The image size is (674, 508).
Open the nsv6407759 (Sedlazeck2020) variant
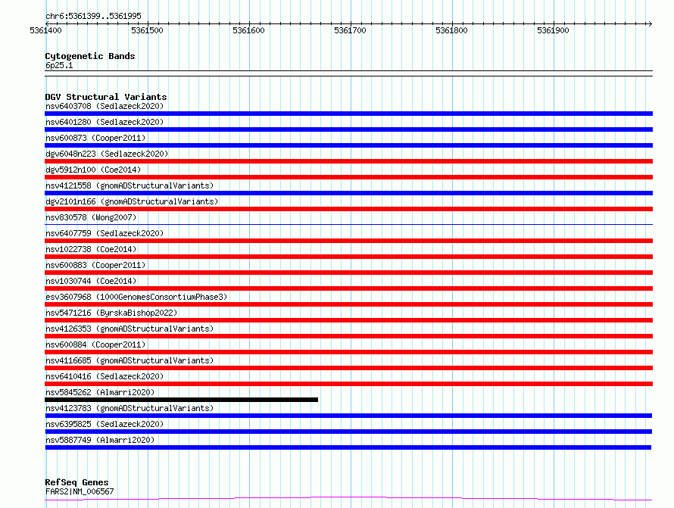[105, 233]
